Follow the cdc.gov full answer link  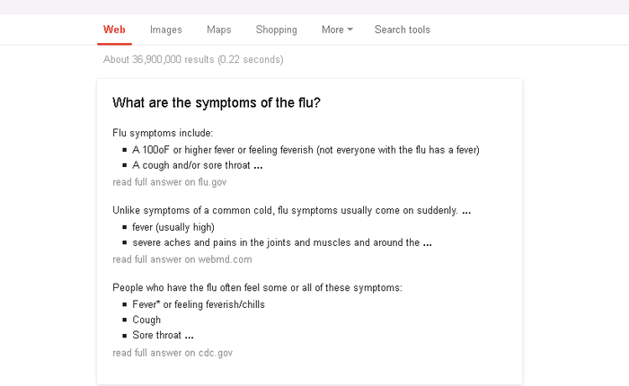tap(173, 353)
